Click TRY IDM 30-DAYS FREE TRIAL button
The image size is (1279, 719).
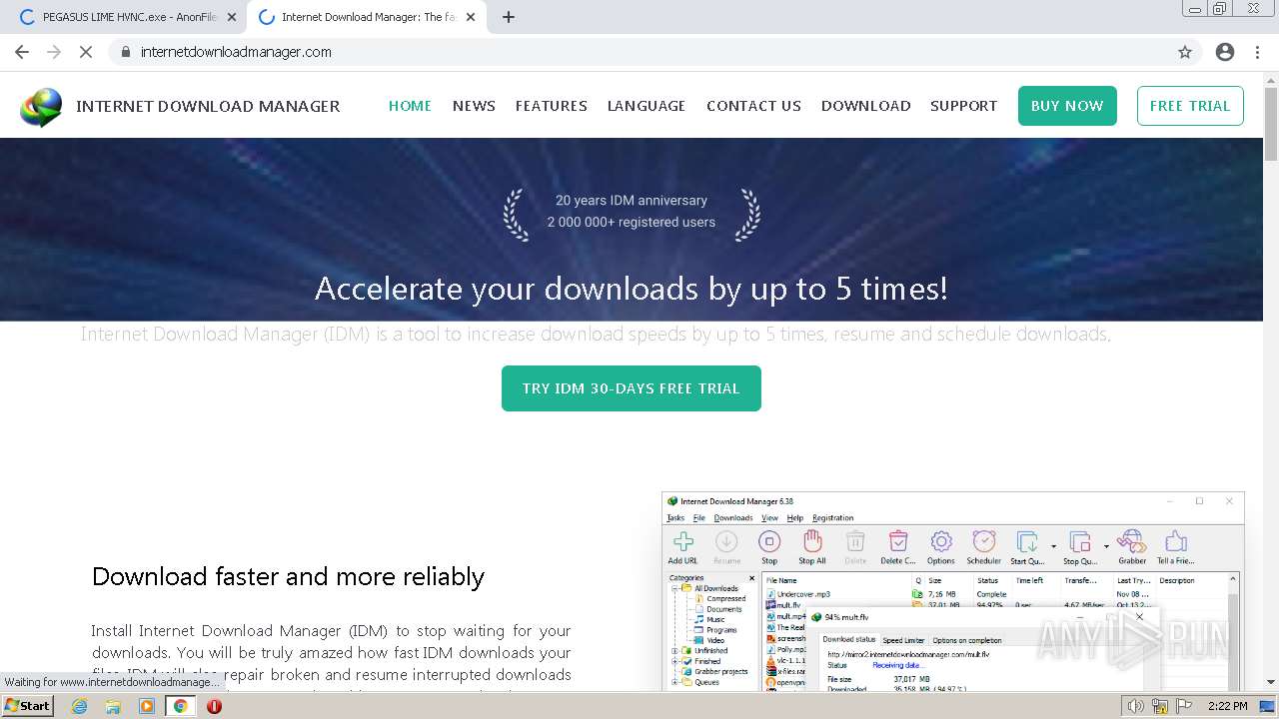coord(632,388)
